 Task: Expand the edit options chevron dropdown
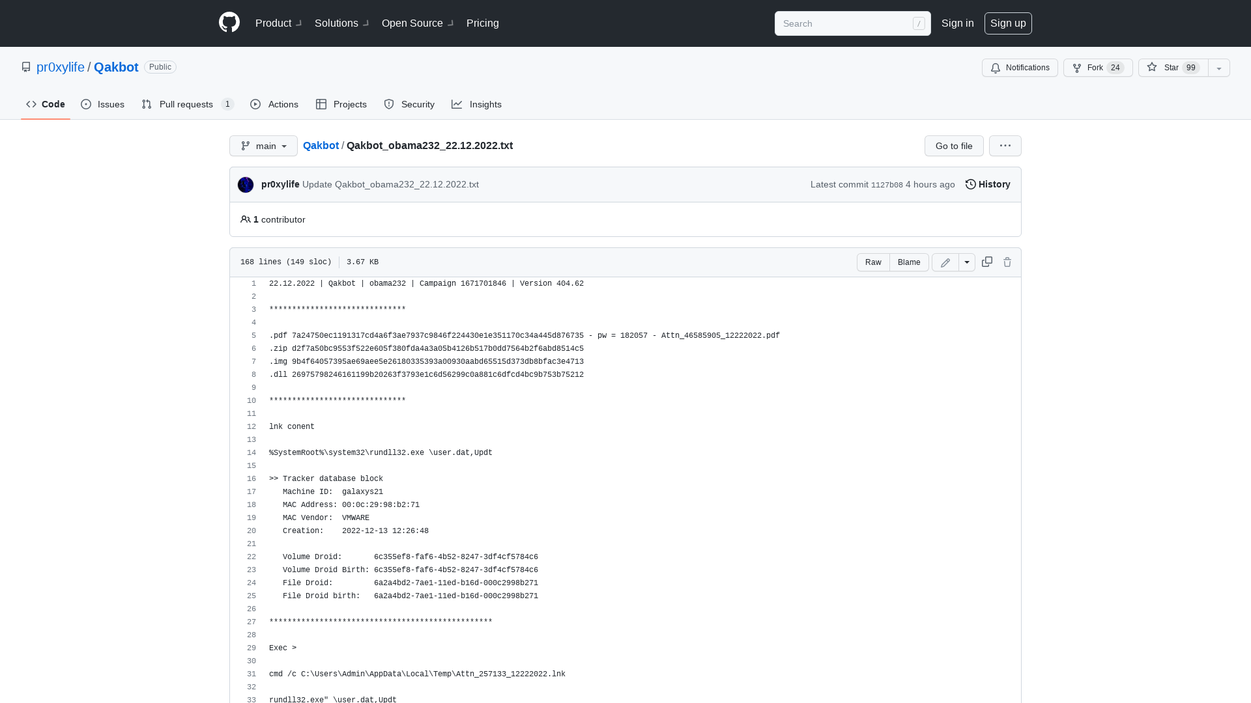point(967,262)
